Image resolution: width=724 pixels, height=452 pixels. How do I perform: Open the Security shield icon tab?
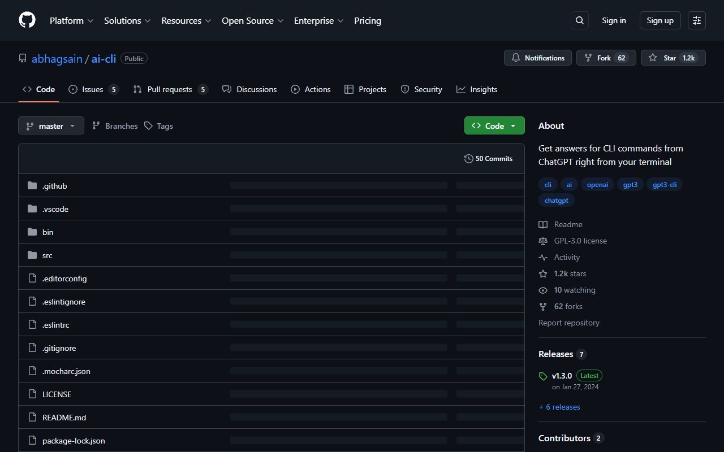405,89
